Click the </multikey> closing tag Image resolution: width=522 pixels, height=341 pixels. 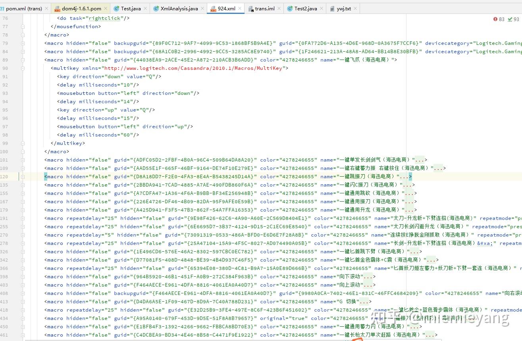click(67, 143)
